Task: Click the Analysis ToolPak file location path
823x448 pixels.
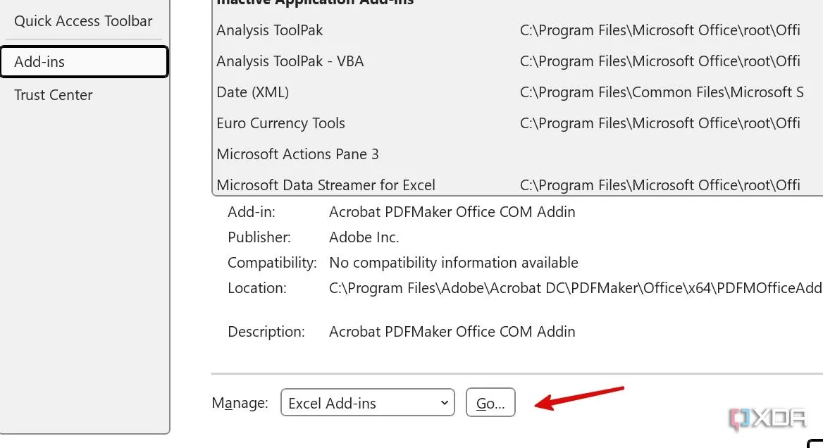Action: [x=660, y=30]
